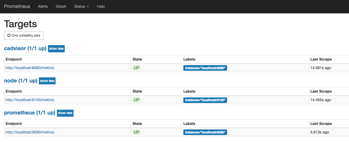Collapse node targets with show less

point(47,81)
